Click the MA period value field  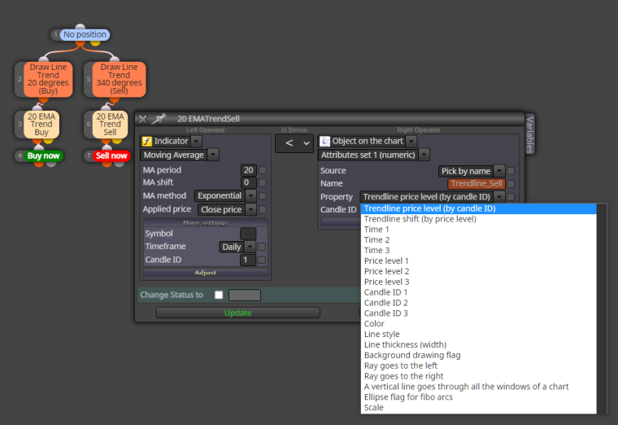point(248,170)
